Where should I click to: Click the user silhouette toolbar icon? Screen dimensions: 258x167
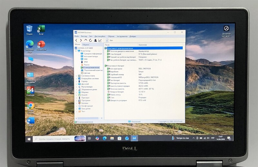coord(95,40)
